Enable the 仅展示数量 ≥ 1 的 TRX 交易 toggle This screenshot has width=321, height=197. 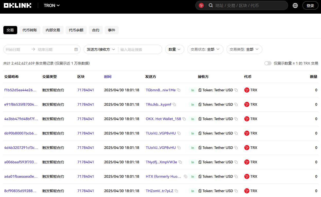tap(268, 63)
